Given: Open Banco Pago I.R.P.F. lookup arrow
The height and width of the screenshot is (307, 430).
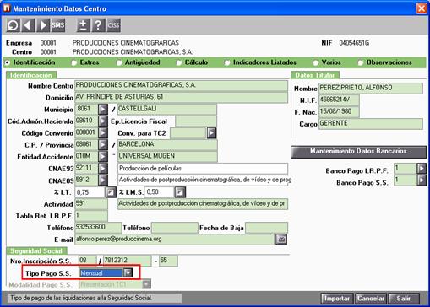Looking at the screenshot, I should click(x=422, y=169).
